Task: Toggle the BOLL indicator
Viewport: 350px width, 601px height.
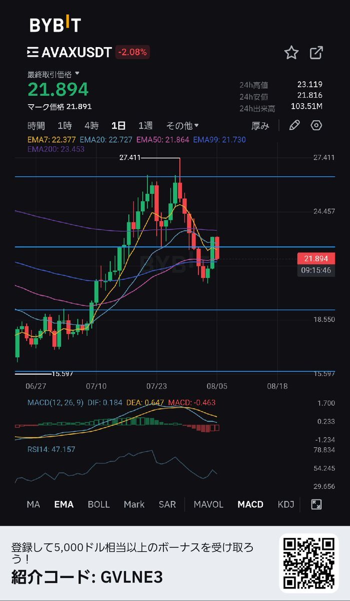Action: coord(99,504)
